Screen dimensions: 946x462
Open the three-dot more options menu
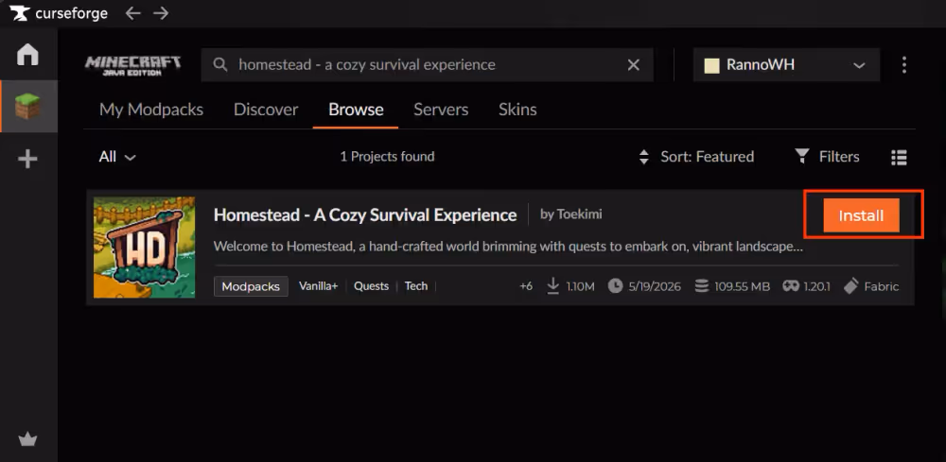pos(903,64)
